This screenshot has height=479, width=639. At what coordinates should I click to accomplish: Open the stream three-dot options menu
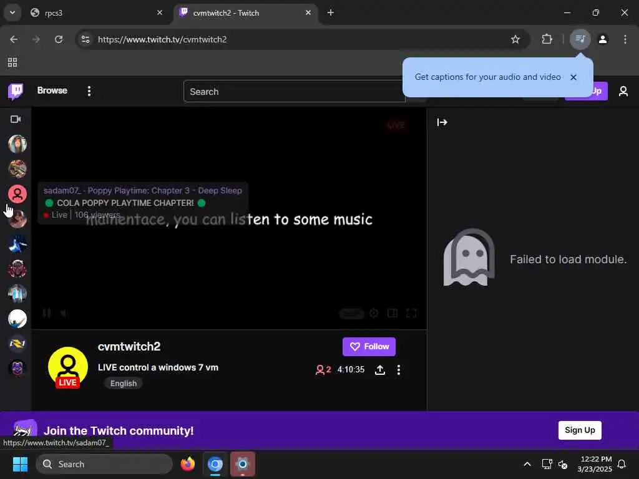399,370
